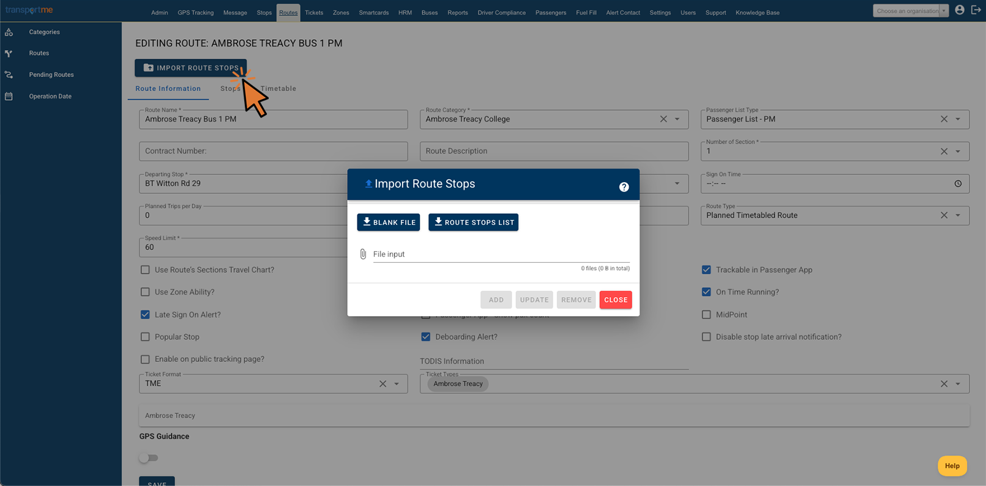Click the Route Description field
This screenshot has width=986, height=486.
point(554,151)
